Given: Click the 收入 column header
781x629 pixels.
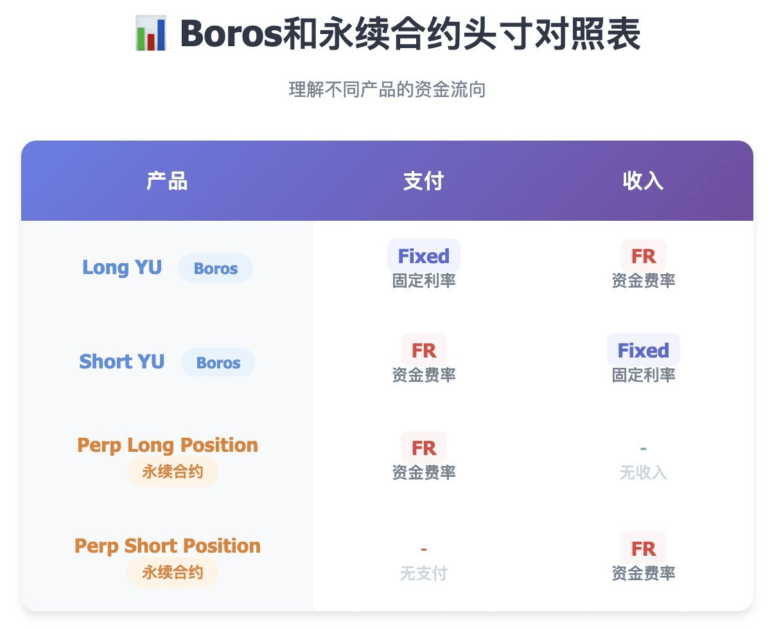Looking at the screenshot, I should click(x=644, y=182).
